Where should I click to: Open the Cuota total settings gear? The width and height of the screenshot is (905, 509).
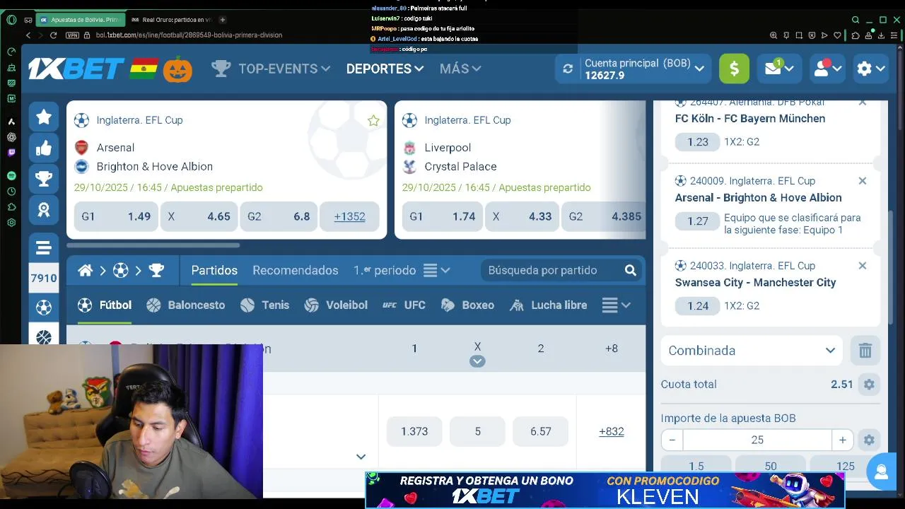coord(869,385)
